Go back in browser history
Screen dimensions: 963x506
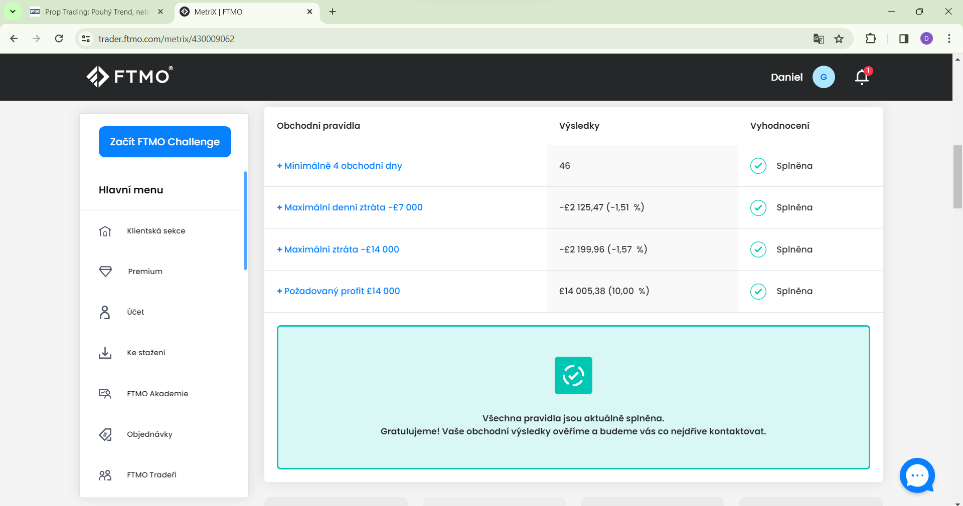coord(14,39)
